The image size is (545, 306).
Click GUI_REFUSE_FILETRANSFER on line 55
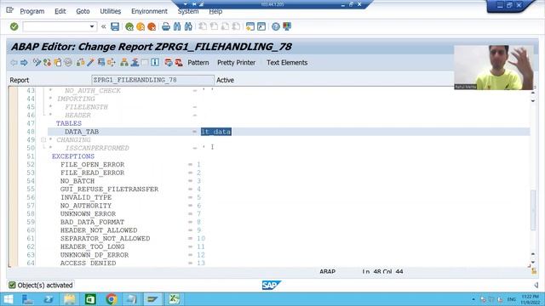coord(109,189)
